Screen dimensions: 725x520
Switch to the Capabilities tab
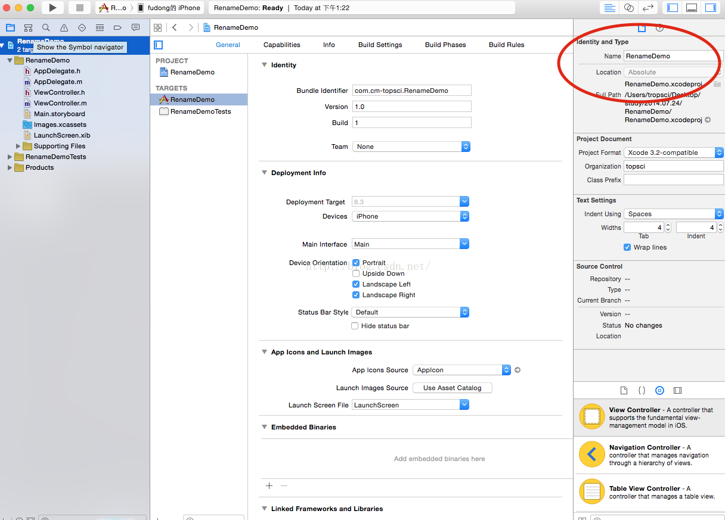pyautogui.click(x=282, y=45)
